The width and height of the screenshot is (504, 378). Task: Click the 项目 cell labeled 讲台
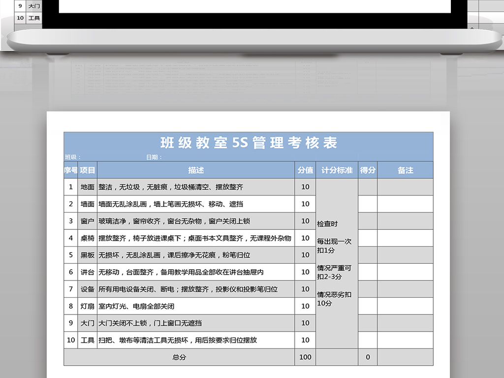coord(87,272)
